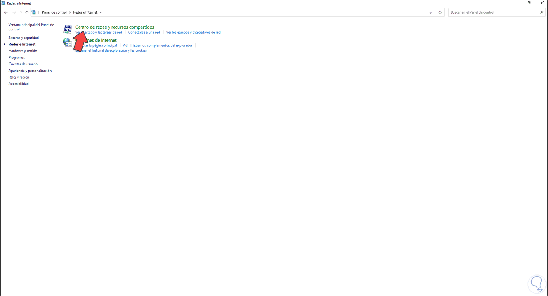Open Programas category
The height and width of the screenshot is (296, 548).
click(17, 57)
